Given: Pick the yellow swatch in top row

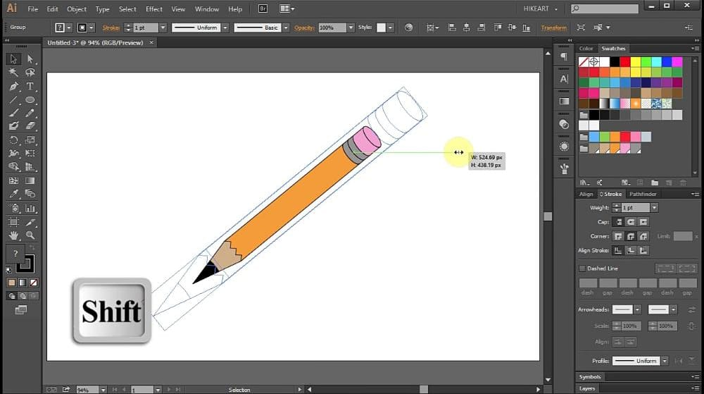Looking at the screenshot, I should click(x=635, y=61).
